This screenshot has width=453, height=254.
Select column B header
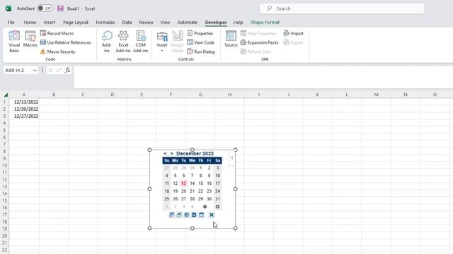54,95
